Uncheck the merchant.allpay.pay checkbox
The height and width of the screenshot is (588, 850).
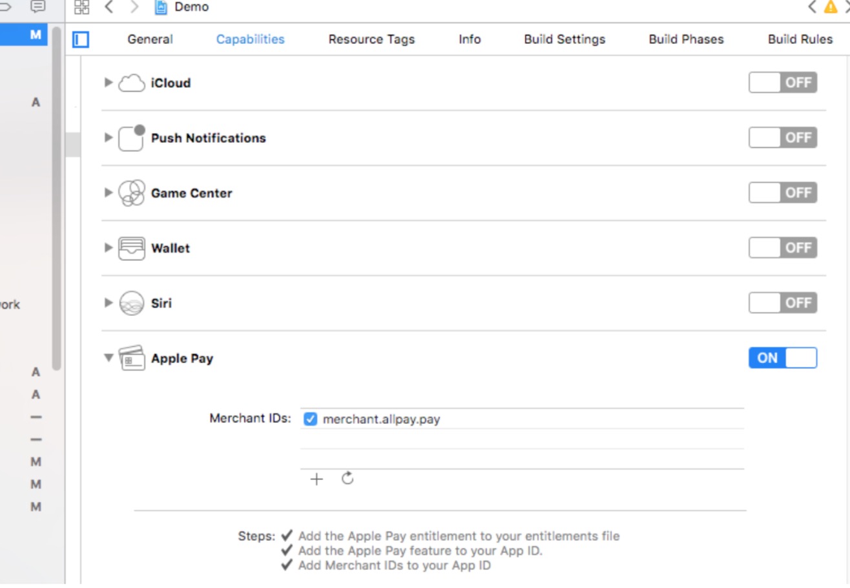(x=311, y=419)
